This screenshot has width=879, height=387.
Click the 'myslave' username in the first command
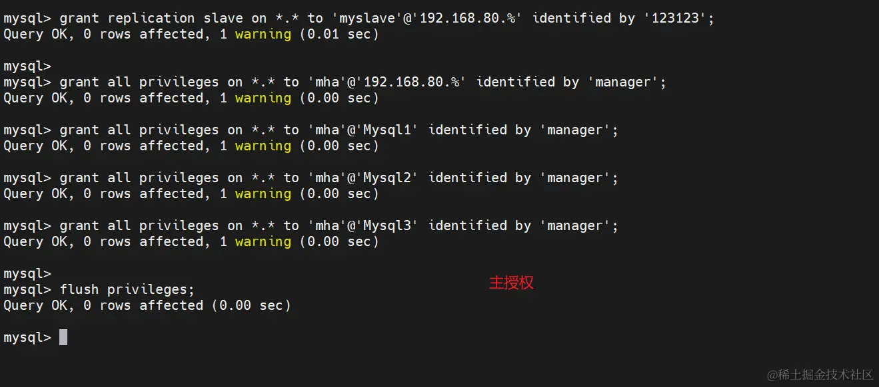click(367, 18)
